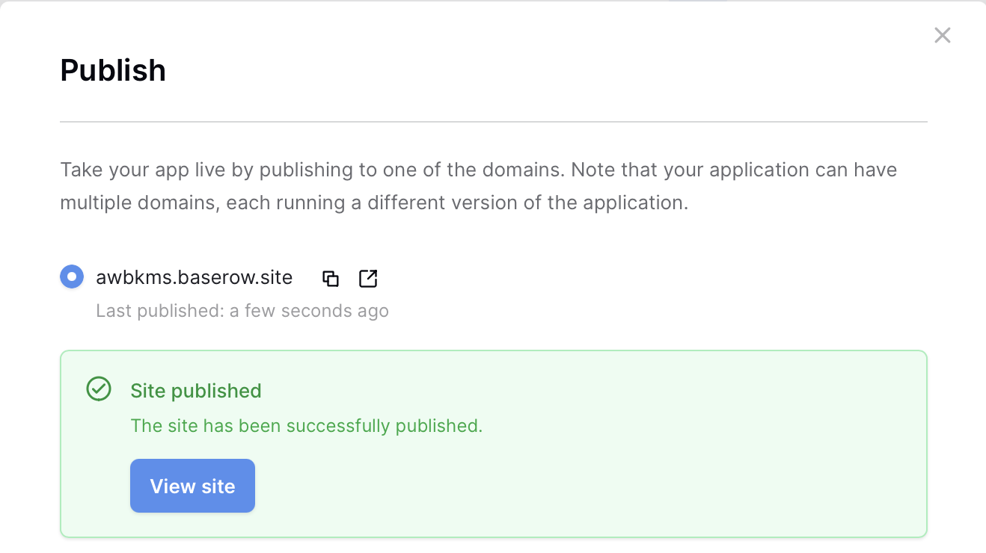Screen dimensions: 986x553
Task: Click the successfully published message text
Action: [306, 426]
